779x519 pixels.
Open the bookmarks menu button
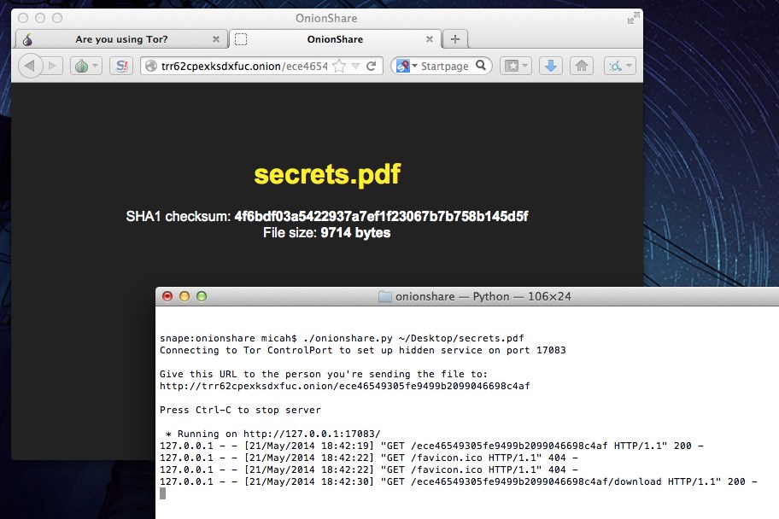[516, 66]
